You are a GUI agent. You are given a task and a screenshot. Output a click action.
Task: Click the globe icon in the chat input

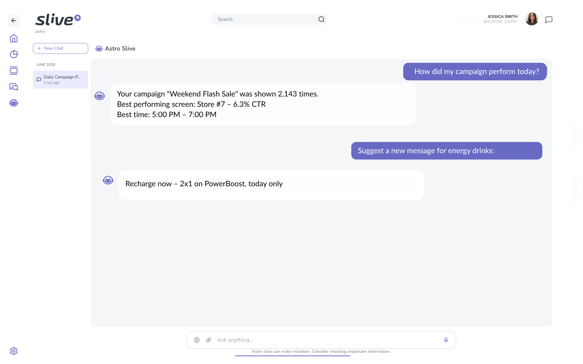click(x=197, y=340)
